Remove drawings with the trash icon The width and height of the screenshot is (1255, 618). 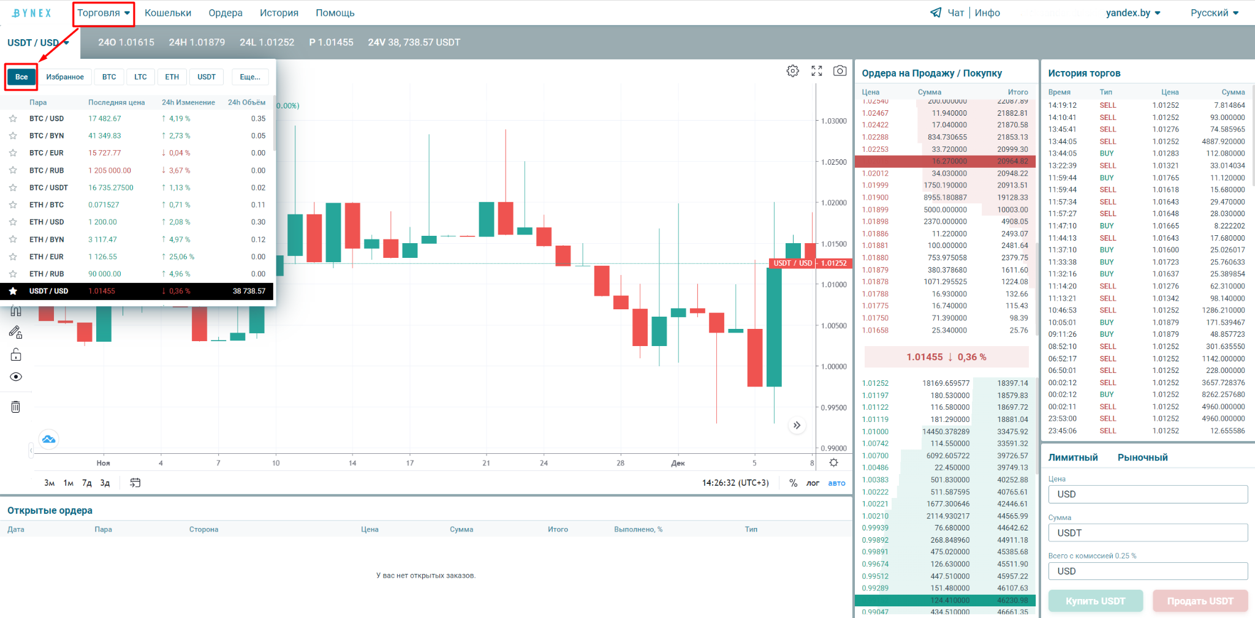[x=16, y=407]
